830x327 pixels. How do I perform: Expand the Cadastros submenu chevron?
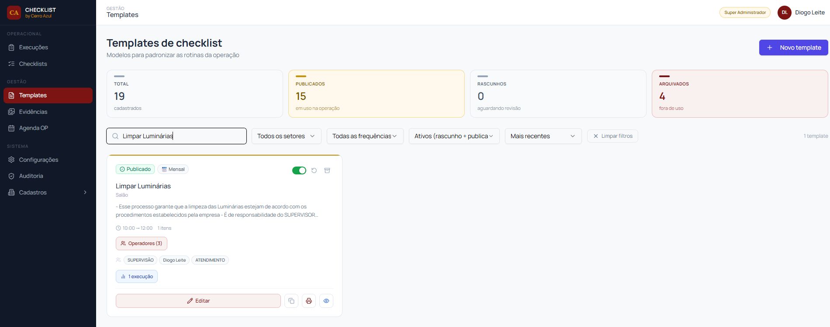pos(85,192)
